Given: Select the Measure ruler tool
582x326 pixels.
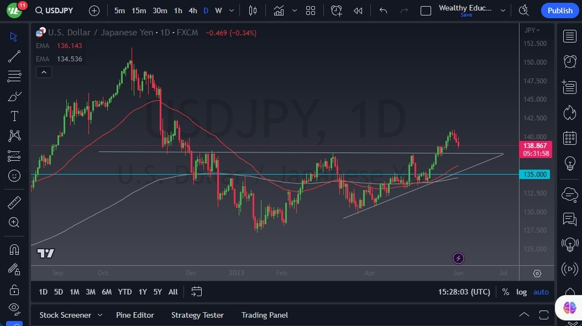Looking at the screenshot, I should [14, 202].
